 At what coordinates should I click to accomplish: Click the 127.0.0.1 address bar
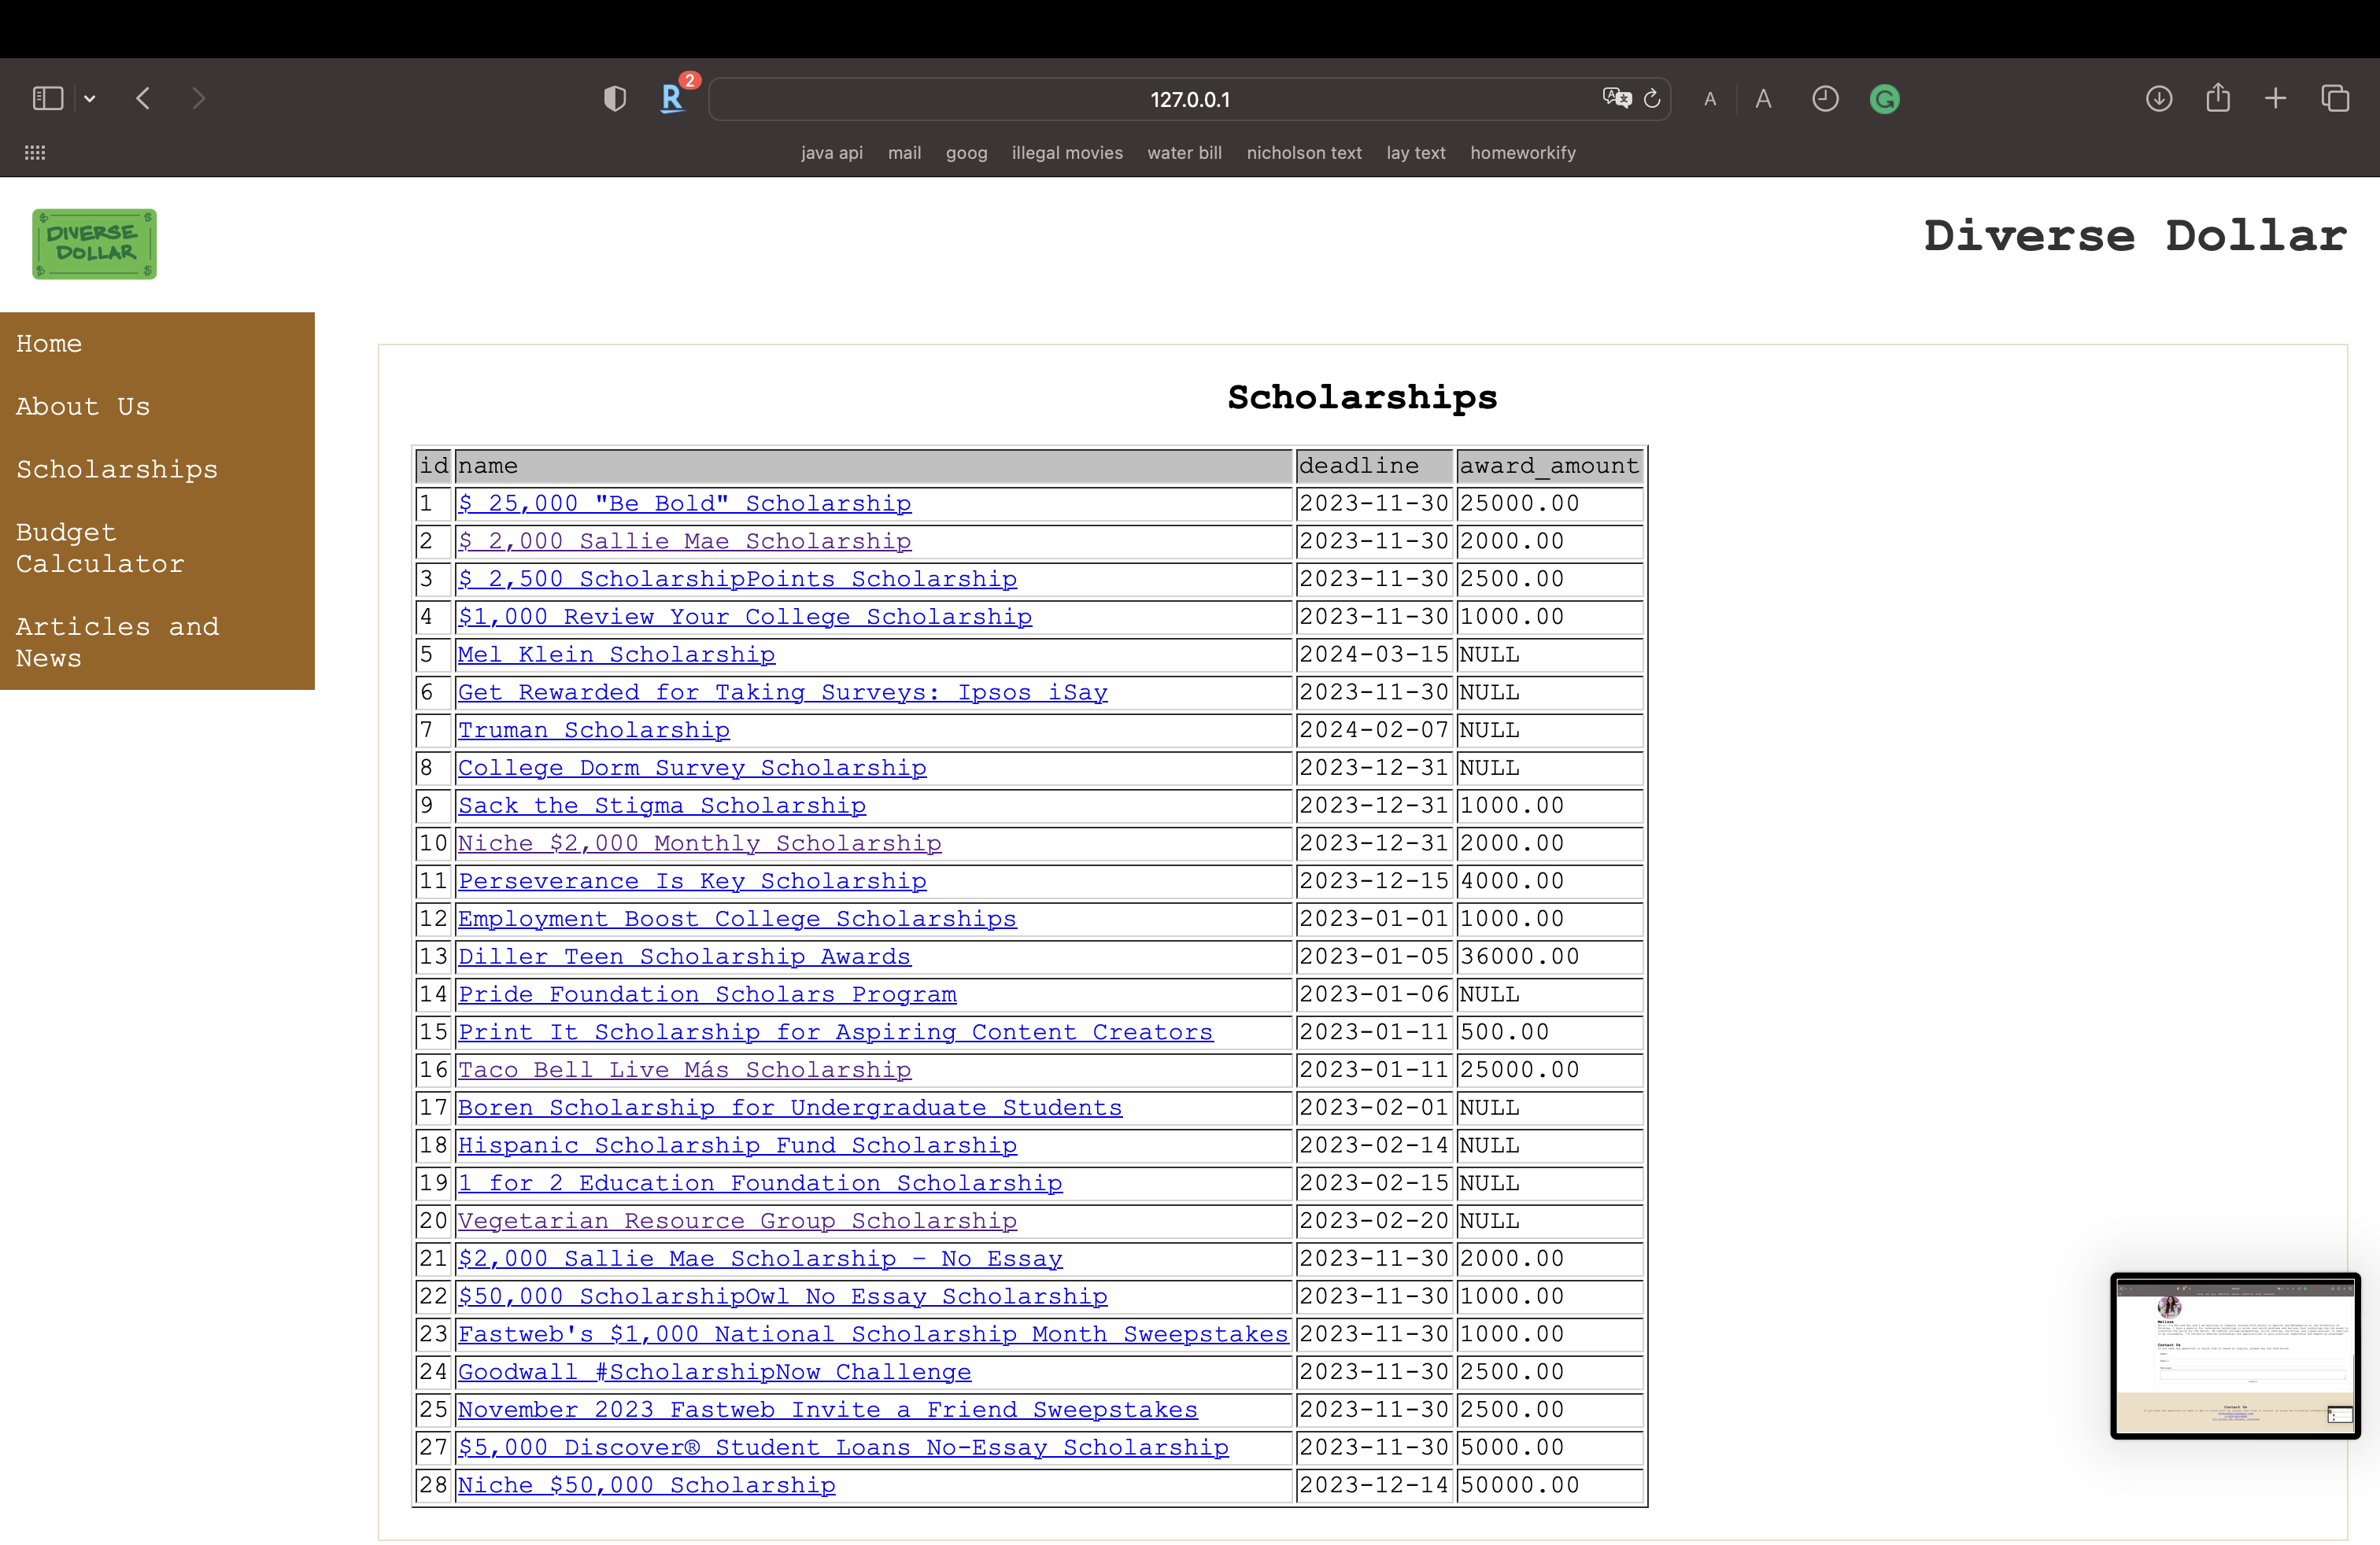[1189, 100]
